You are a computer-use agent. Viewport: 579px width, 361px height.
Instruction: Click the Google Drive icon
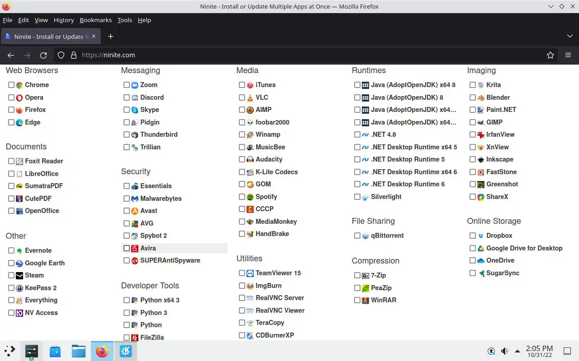point(481,248)
